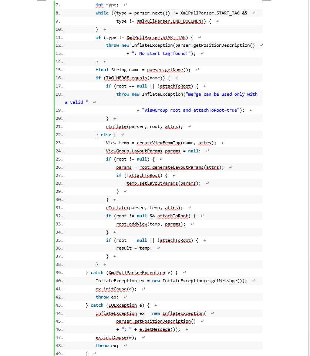Click 'rInflate(parser, root, attrs);' on line 21
310x356 pixels.
(x=144, y=126)
